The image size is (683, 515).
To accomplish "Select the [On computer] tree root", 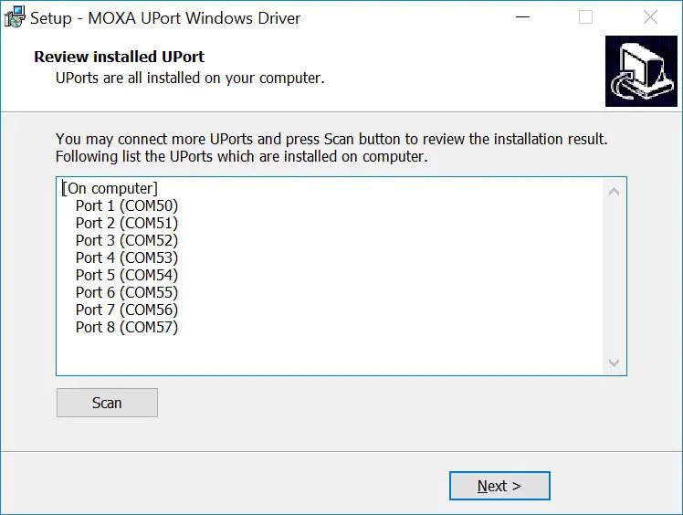I will 110,188.
